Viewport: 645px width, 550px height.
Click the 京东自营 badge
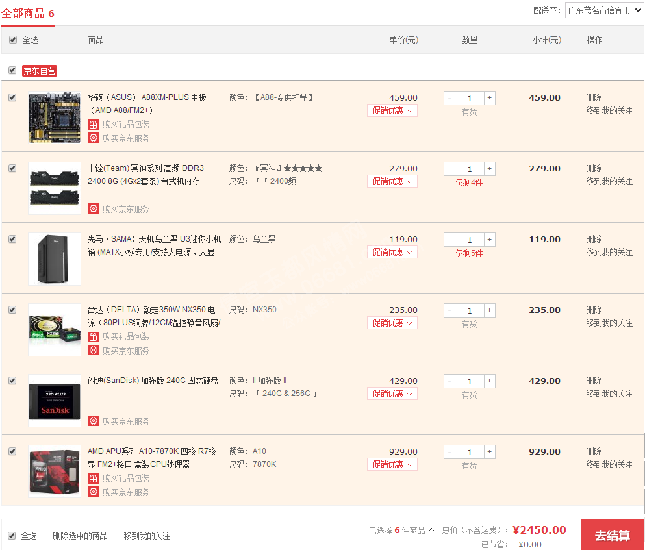click(x=40, y=71)
